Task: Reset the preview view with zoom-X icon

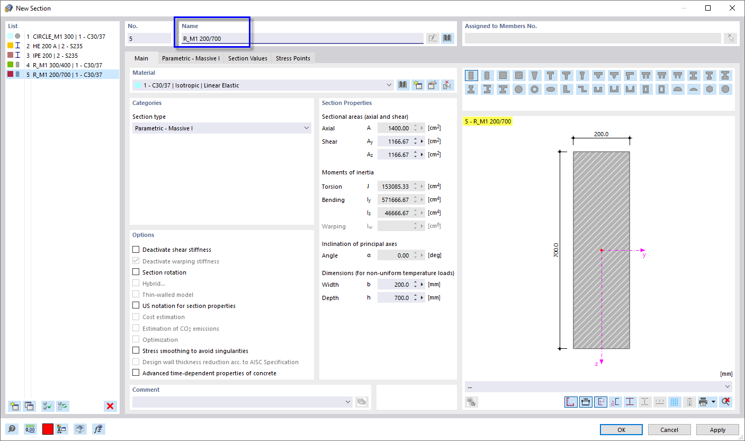Action: [726, 402]
